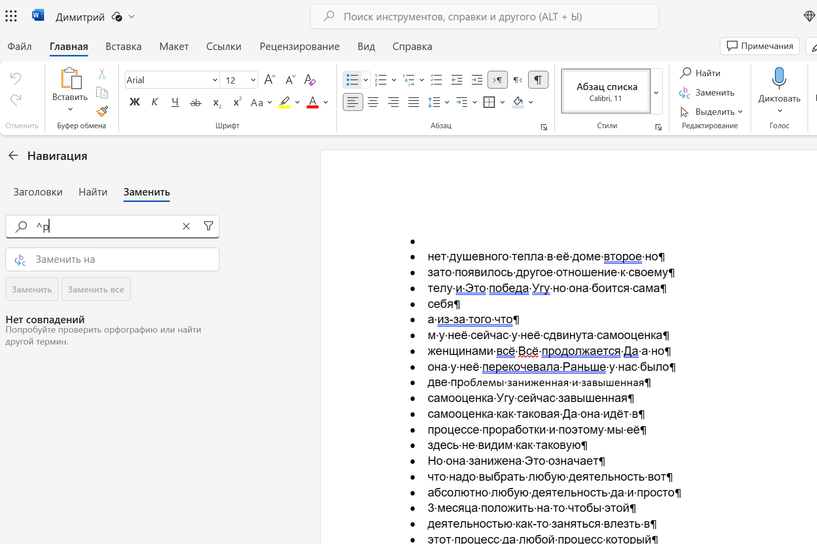Click the Примечания button
Screen dimensions: 817x544
point(760,46)
